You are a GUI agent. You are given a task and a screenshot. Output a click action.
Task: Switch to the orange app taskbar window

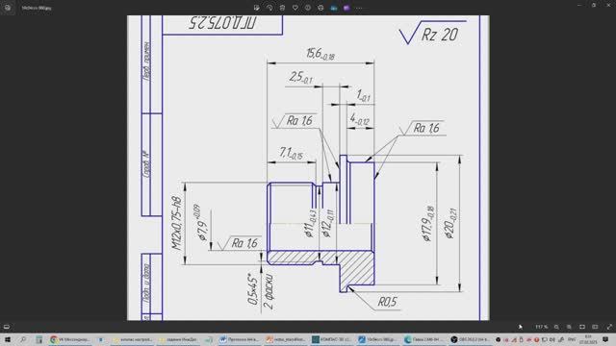point(286,339)
